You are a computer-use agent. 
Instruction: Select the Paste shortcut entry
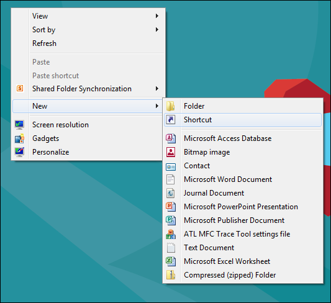(88, 76)
